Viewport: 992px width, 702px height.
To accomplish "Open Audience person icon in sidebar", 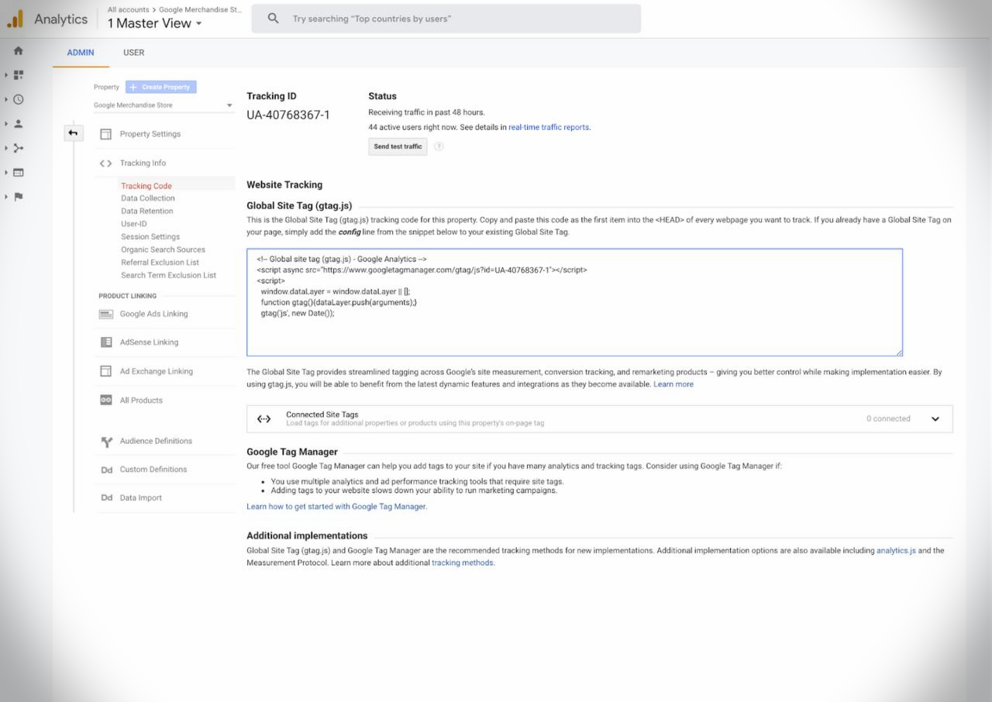I will point(19,124).
